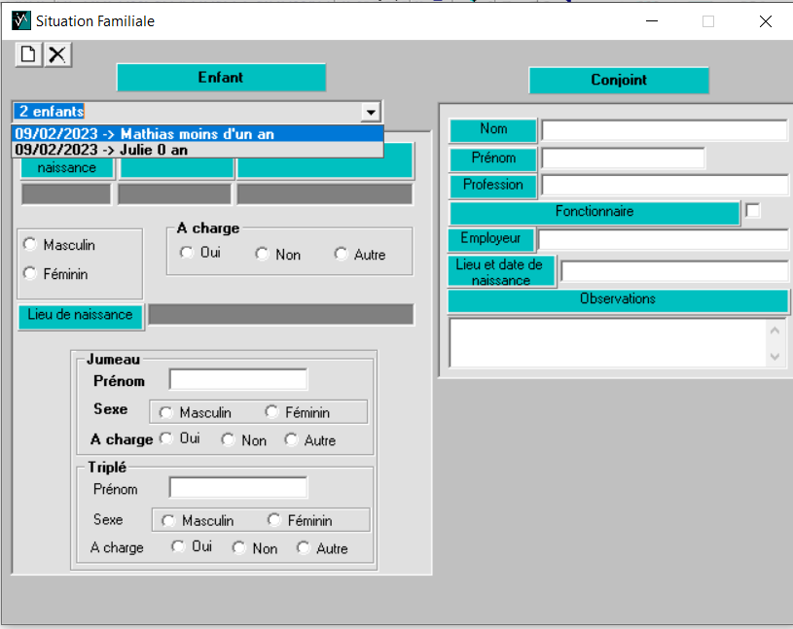Click the spouse Employeur input field

click(663, 239)
